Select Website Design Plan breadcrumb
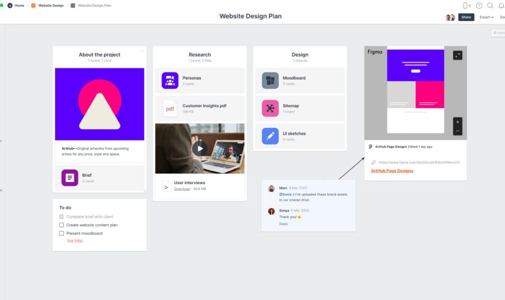 [94, 6]
